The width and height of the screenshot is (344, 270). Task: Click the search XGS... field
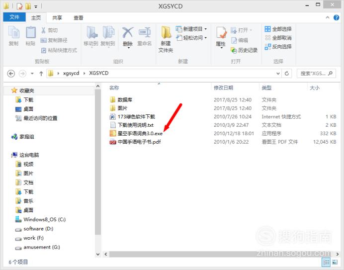click(316, 73)
